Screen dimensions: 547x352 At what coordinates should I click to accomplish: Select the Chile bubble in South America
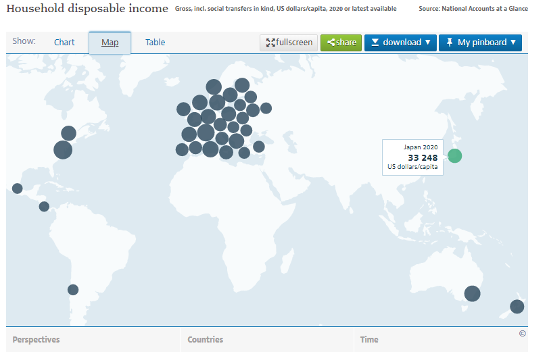click(73, 290)
